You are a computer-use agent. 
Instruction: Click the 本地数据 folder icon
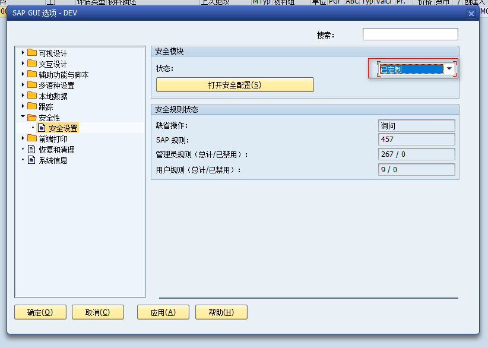pyautogui.click(x=32, y=95)
